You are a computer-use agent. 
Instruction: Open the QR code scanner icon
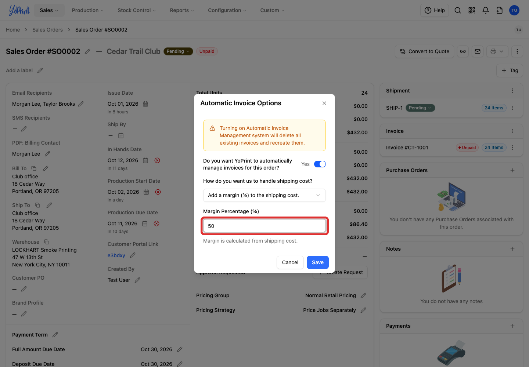coord(472,10)
